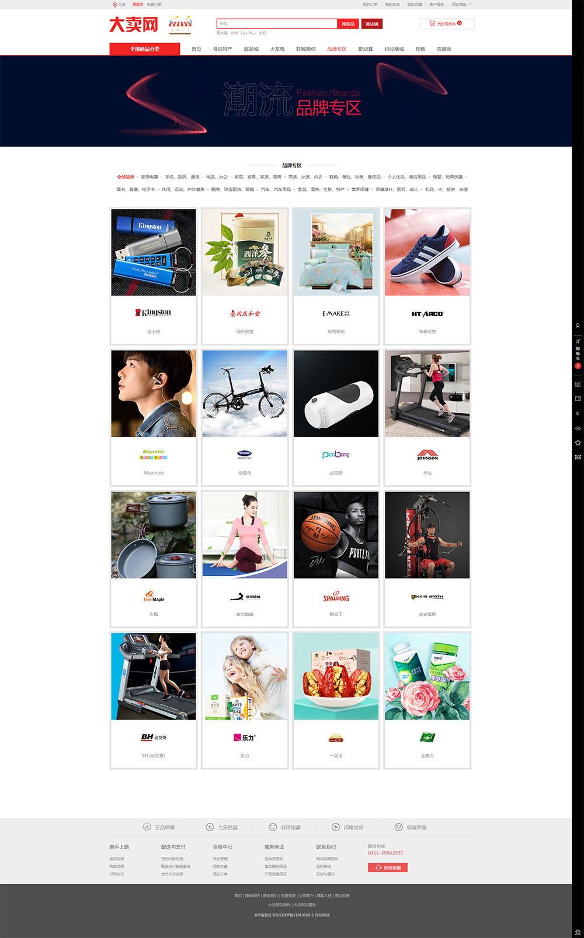584x938 pixels.
Task: Click the 大卖网 site logo
Action: pos(134,25)
